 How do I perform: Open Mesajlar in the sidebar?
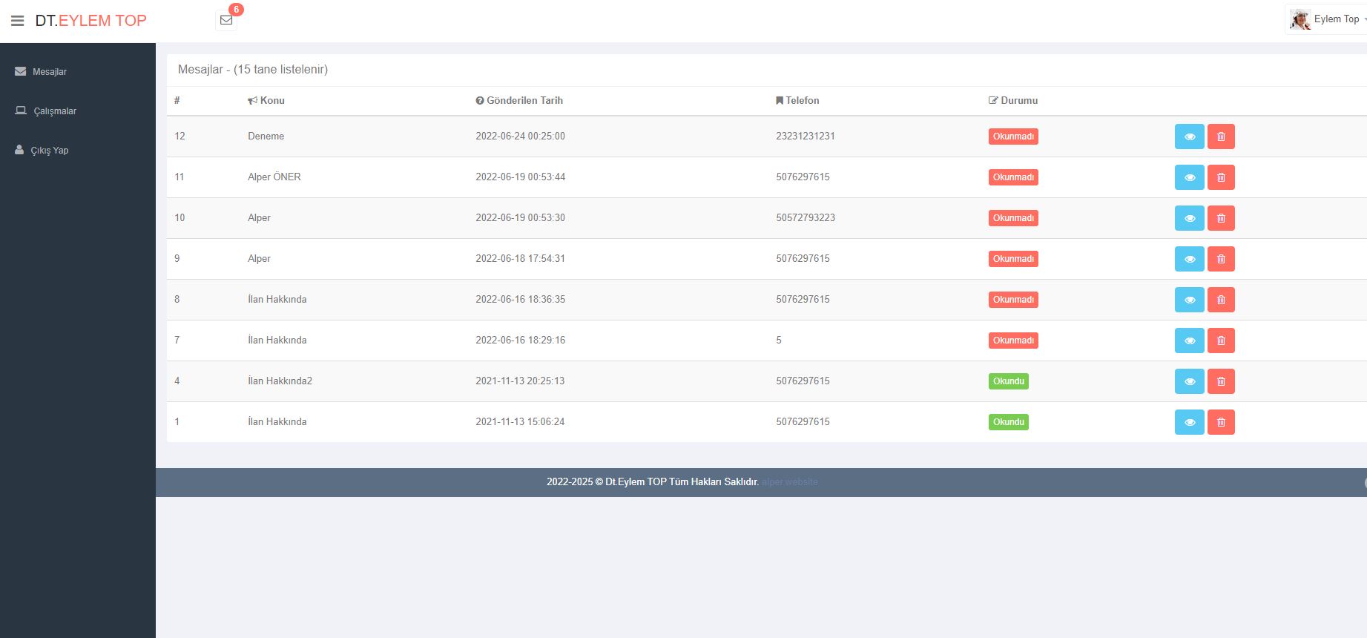49,72
